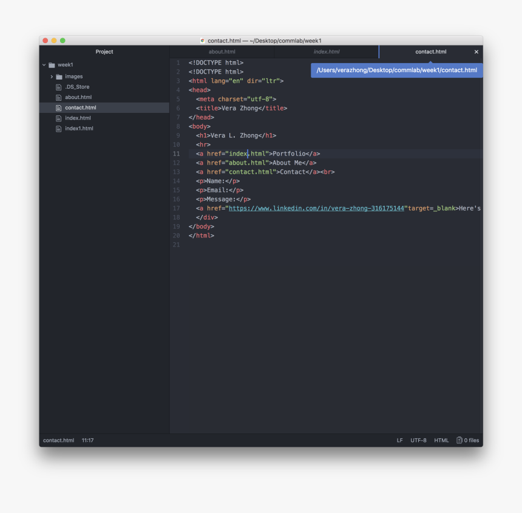Expand the images folder chevron
Viewport: 522px width, 513px height.
[52, 76]
